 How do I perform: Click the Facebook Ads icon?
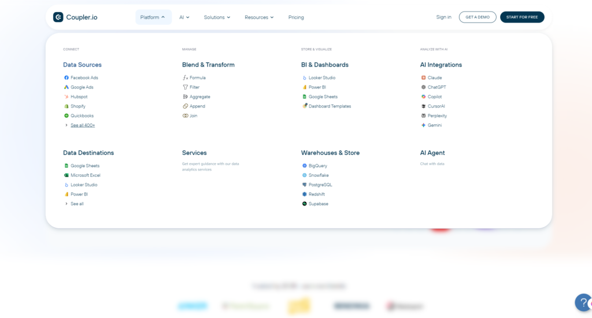click(x=66, y=77)
